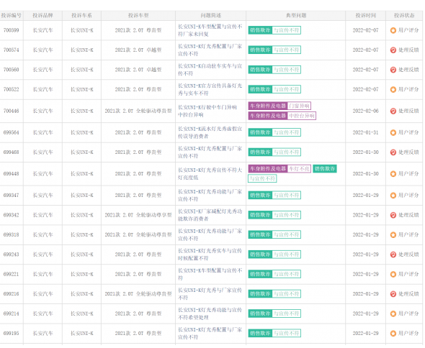Screen dimensions: 425x348
Task: Click the 用户评分 star icon for complaint 699448
Action: coord(393,174)
